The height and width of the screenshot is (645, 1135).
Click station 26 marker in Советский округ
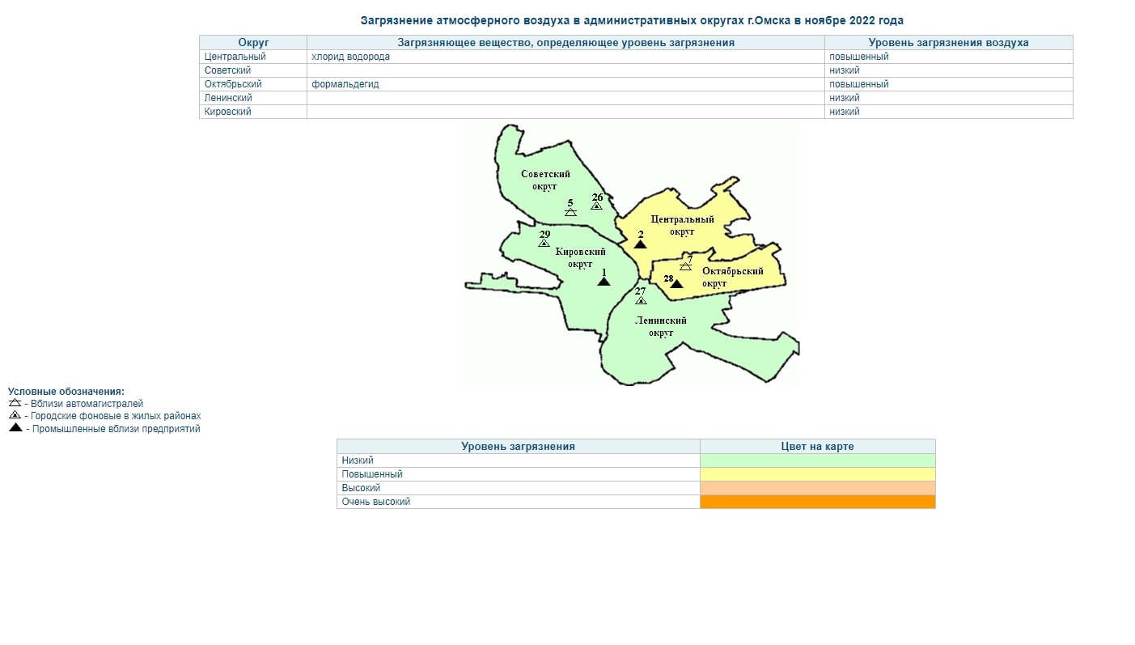[596, 206]
